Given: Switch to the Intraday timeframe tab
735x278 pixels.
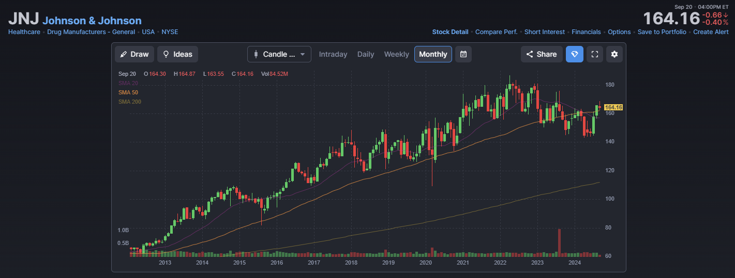Looking at the screenshot, I should coord(333,54).
